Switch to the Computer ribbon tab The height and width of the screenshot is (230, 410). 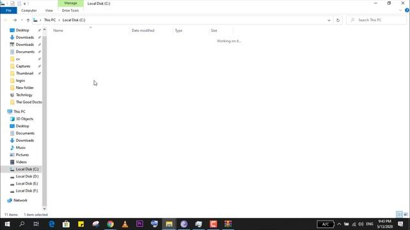(29, 10)
